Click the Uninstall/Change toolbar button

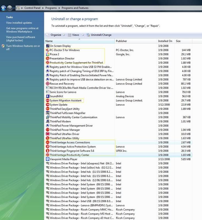99,35
